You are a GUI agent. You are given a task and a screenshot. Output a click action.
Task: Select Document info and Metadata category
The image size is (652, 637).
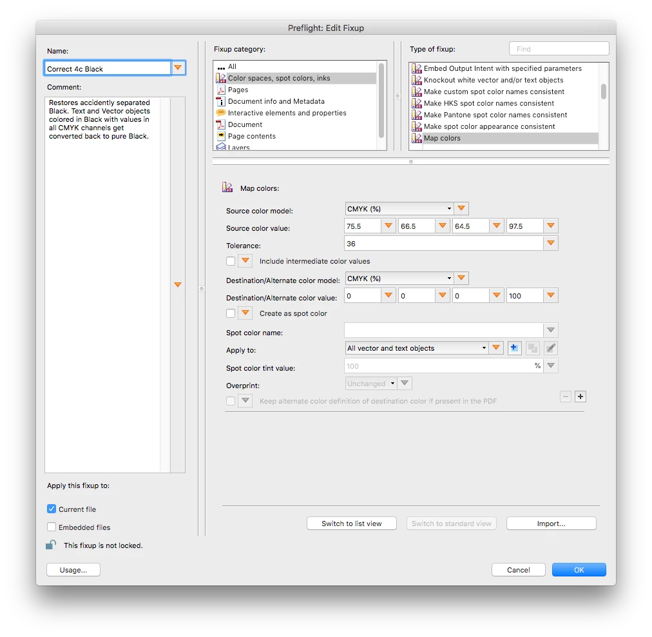(x=295, y=101)
